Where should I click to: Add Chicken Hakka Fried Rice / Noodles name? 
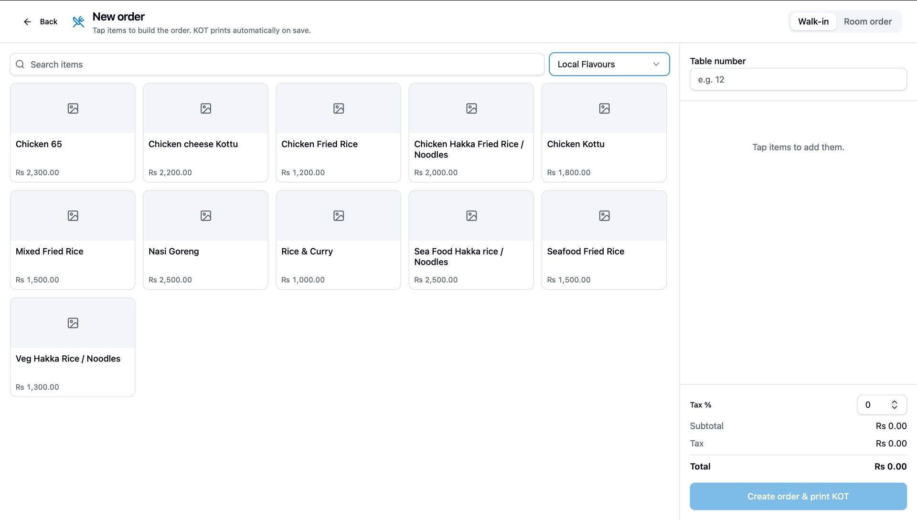[x=469, y=149]
